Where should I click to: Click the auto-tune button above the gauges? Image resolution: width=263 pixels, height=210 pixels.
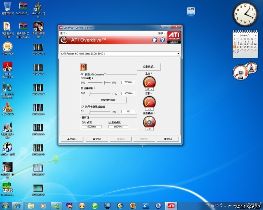149,67
